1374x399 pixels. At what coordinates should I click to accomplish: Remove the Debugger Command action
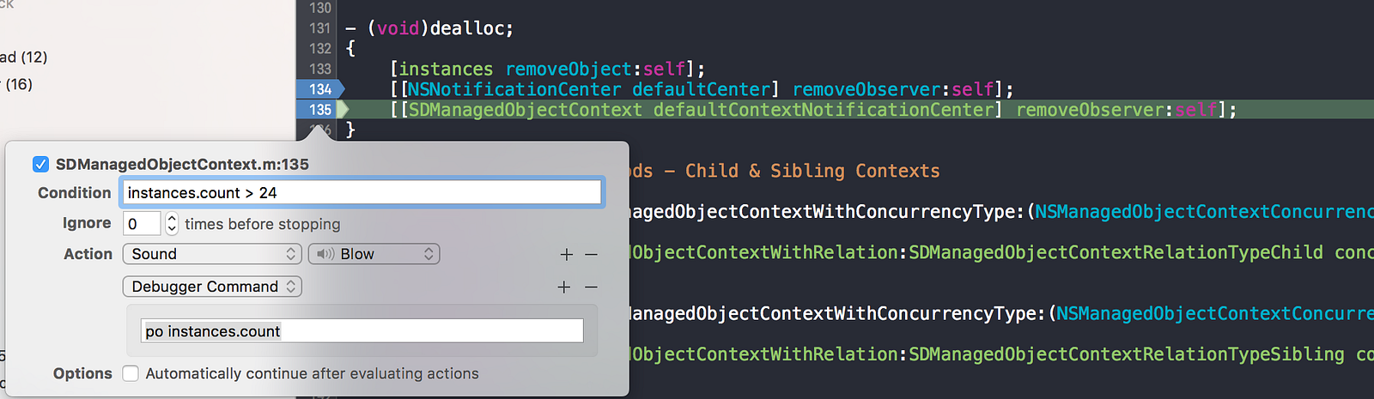tap(591, 287)
